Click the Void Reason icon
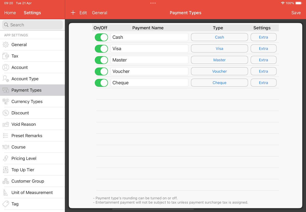The height and width of the screenshot is (212, 306). [x=6, y=124]
